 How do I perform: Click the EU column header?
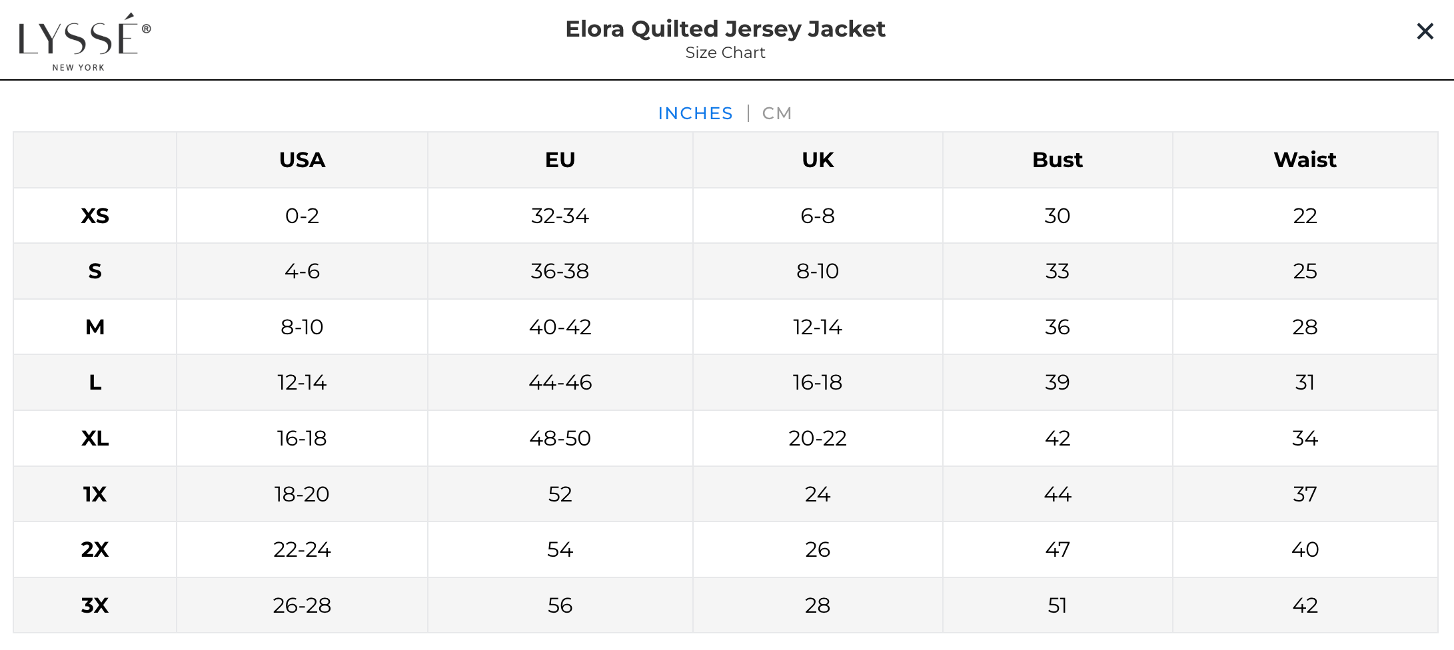coord(560,161)
